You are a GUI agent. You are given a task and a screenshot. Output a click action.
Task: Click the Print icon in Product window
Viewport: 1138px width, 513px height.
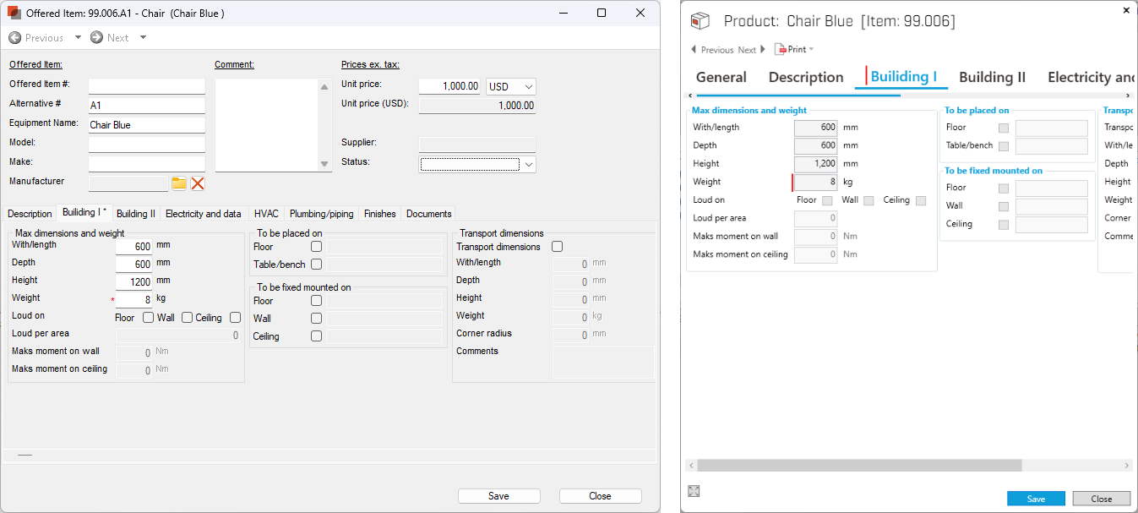click(781, 50)
